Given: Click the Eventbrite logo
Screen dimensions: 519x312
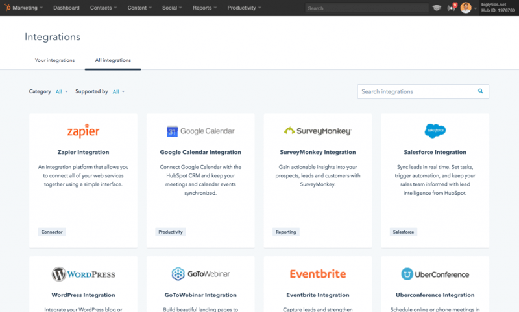Looking at the screenshot, I should 318,274.
